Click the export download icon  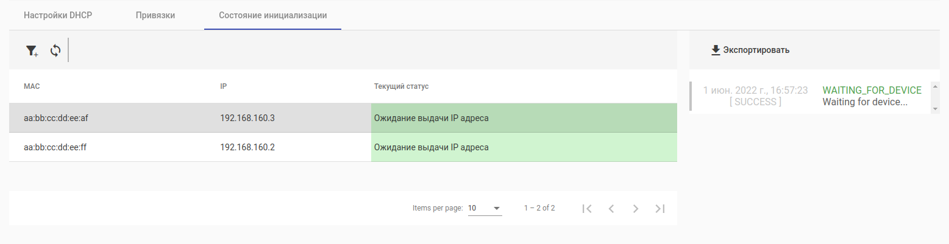[716, 50]
